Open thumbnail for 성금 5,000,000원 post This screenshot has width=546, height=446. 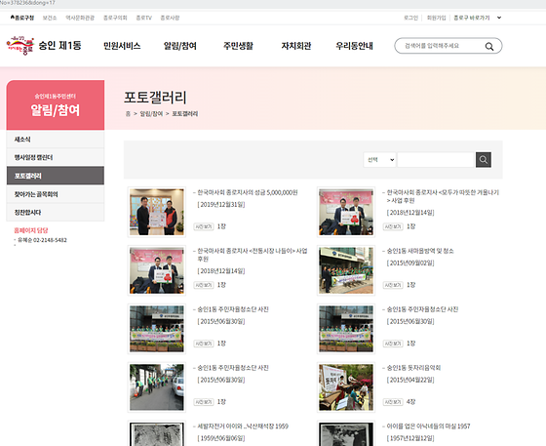157,212
